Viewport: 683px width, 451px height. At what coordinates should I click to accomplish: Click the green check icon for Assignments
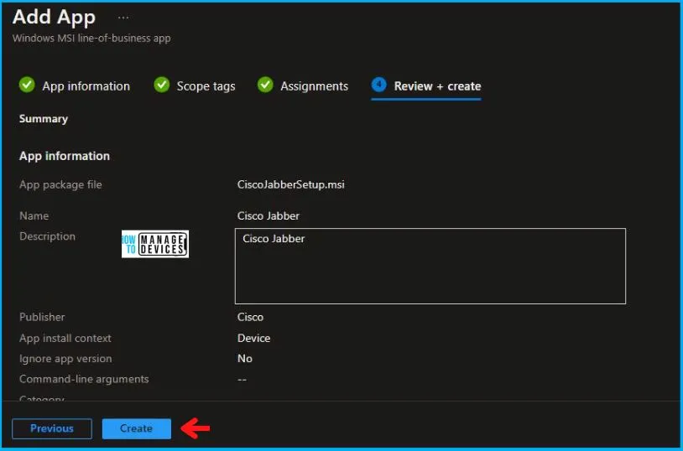(265, 85)
